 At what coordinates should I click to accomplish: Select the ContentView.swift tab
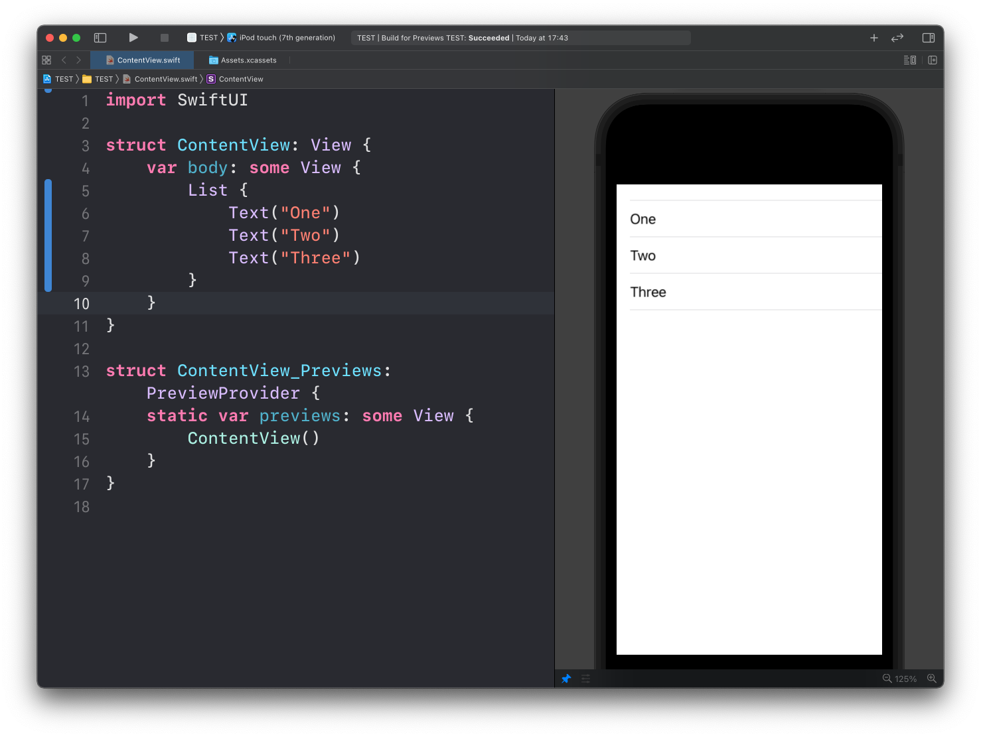click(x=148, y=60)
